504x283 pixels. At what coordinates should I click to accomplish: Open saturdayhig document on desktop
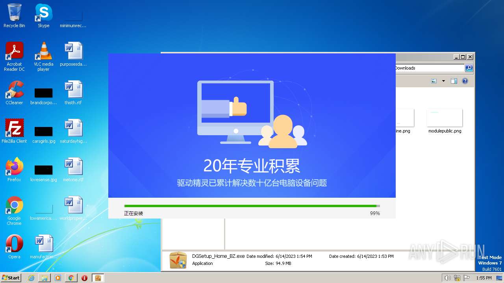pyautogui.click(x=73, y=131)
